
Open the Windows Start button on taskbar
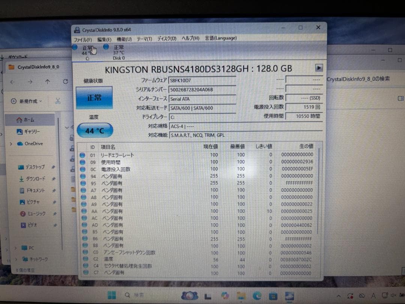112,295
